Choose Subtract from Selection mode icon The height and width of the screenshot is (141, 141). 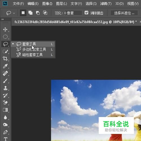coord(38,13)
